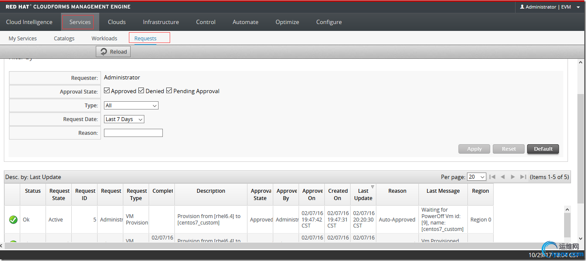
Task: Switch to Catalogs tab
Action: click(64, 38)
